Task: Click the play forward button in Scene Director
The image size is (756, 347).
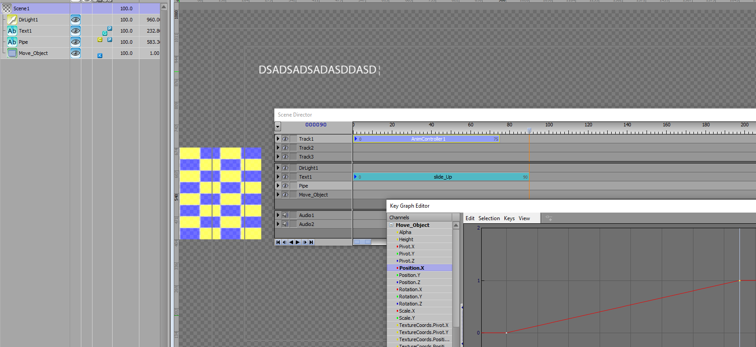Action: click(298, 242)
